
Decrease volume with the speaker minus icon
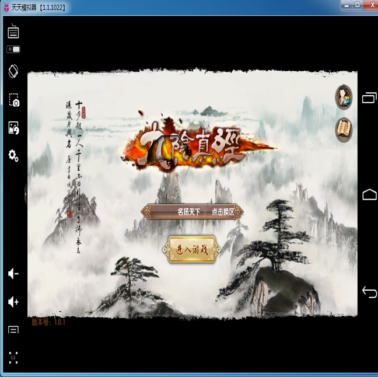(13, 273)
